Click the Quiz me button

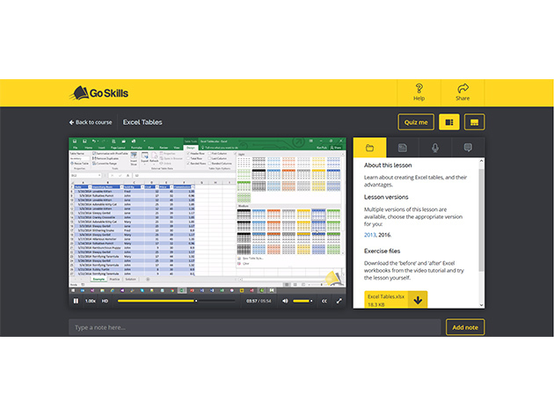pos(416,122)
